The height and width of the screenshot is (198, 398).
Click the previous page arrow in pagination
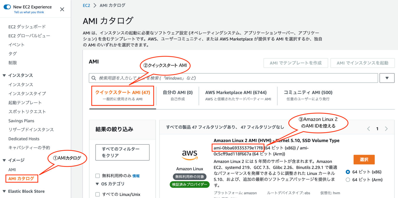[x=368, y=128]
